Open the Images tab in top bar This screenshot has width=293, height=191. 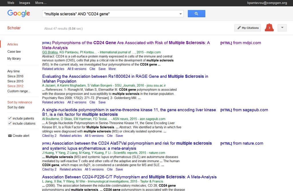[25, 3]
